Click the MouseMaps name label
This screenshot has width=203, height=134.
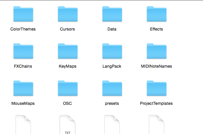(23, 103)
